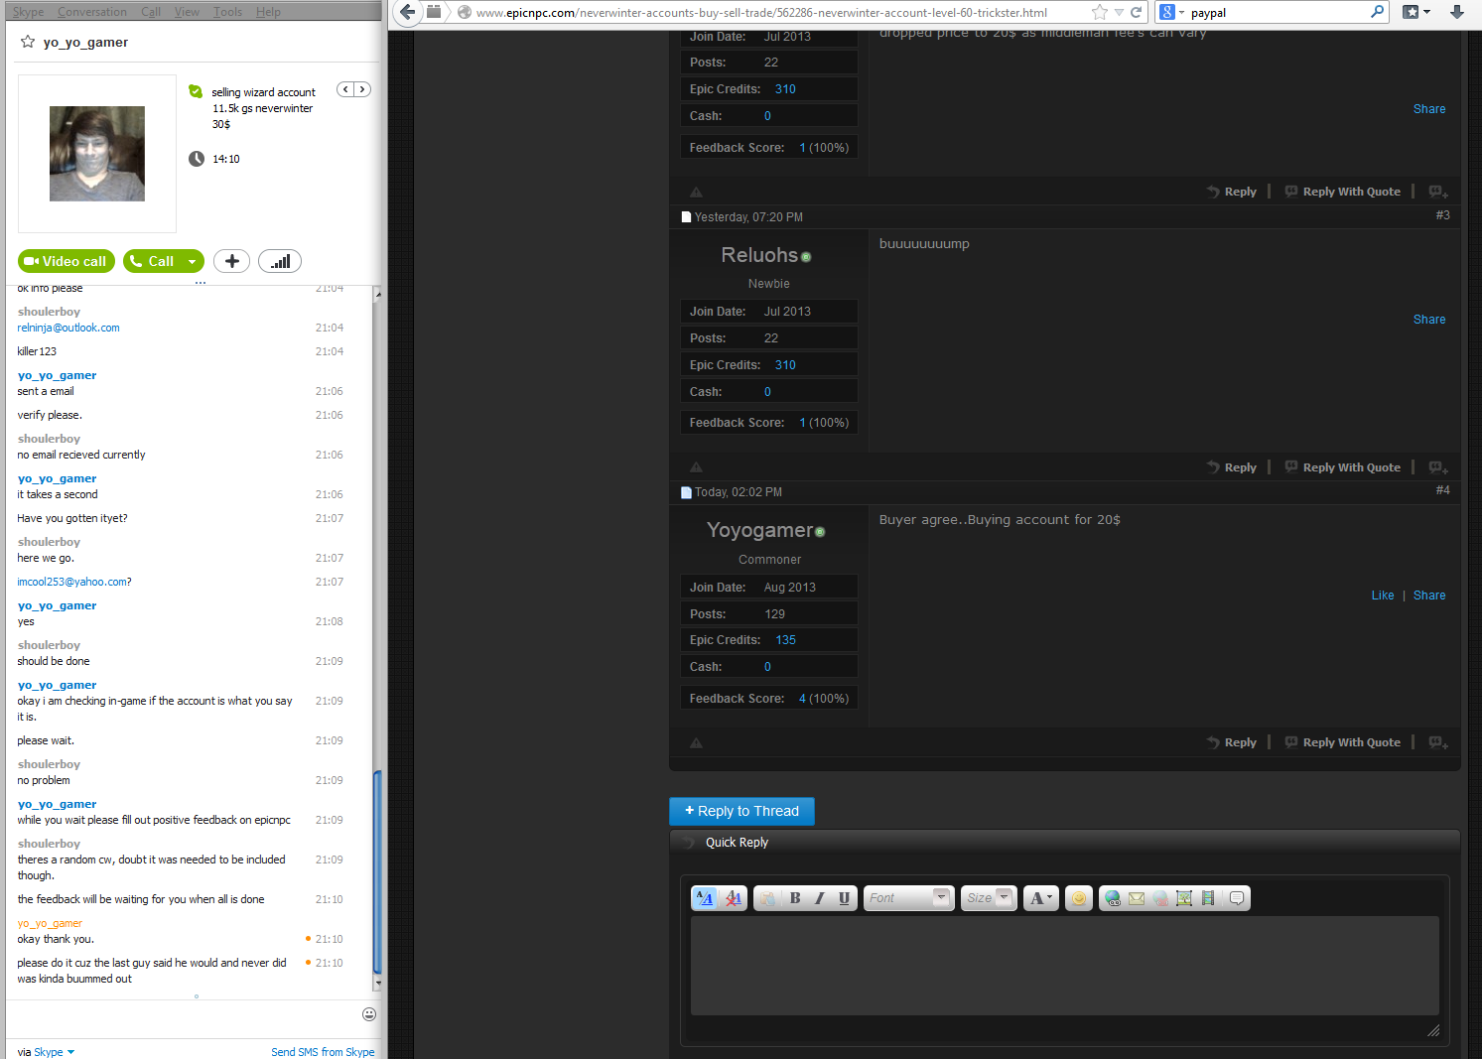Viewport: 1482px width, 1059px height.
Task: Open the Reluohs user profile link
Action: (759, 255)
